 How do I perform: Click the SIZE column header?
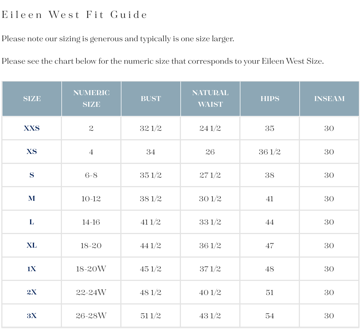[32, 99]
